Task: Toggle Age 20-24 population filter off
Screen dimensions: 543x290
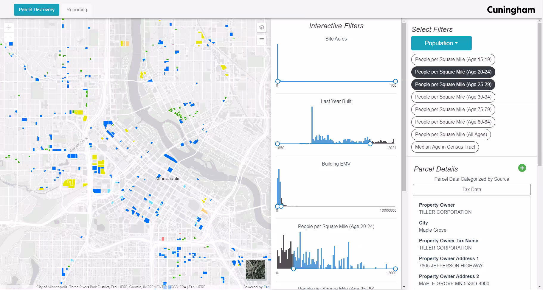Action: 453,72
